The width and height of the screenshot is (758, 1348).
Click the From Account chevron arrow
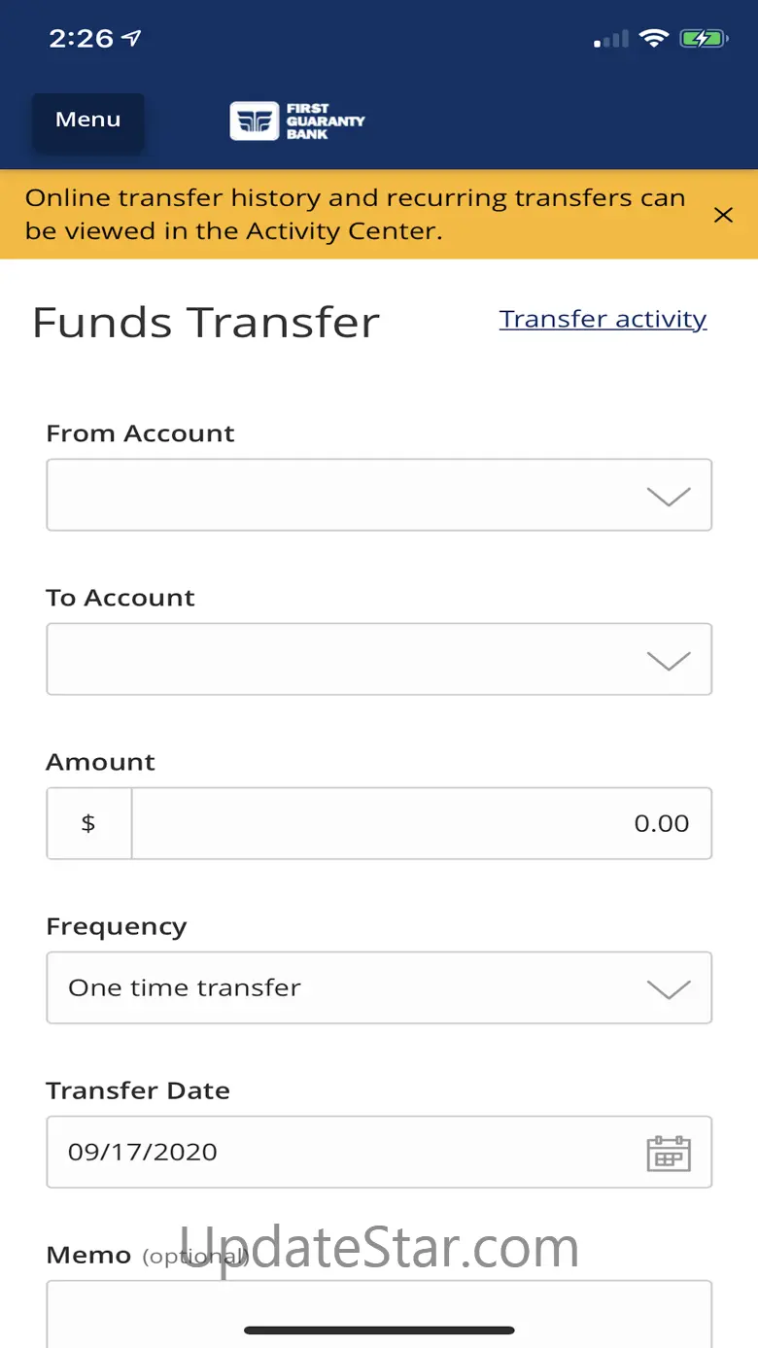669,497
